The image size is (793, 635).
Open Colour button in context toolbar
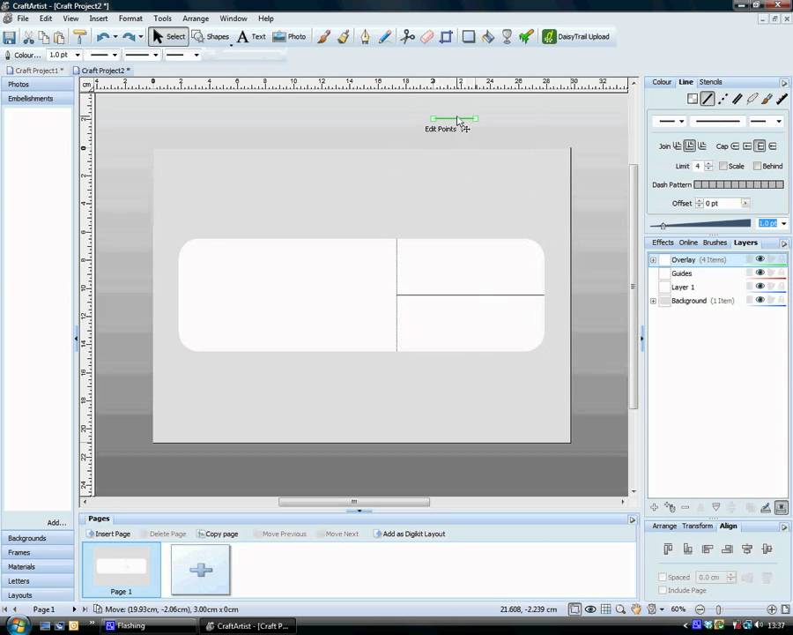coord(23,55)
